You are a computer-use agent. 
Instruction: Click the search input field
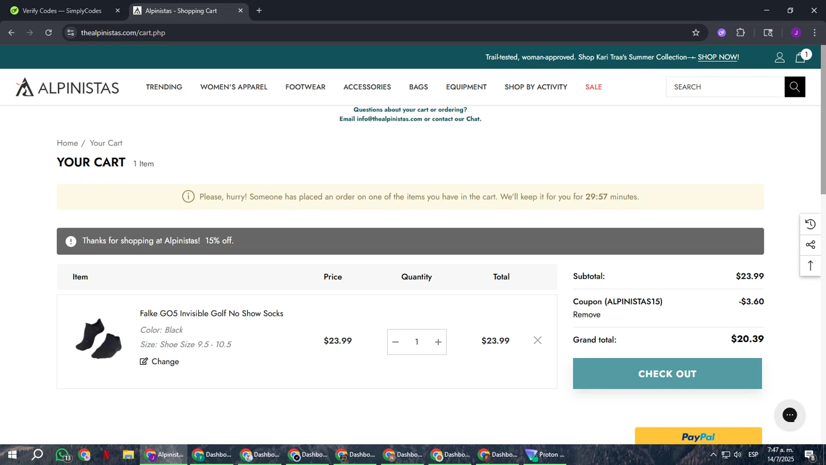click(725, 87)
